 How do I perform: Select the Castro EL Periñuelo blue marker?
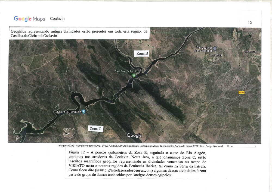[x=84, y=112]
